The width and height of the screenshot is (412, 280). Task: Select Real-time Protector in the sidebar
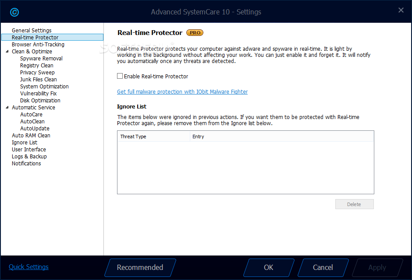pos(52,37)
